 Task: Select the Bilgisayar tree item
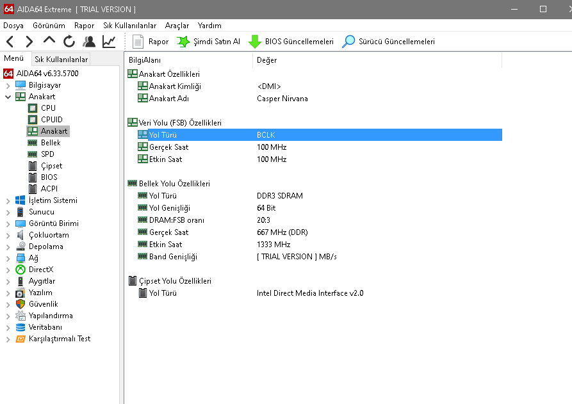44,85
